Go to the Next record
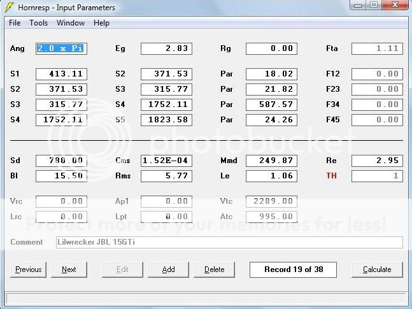Screen dimensions: 412x309 (69, 269)
